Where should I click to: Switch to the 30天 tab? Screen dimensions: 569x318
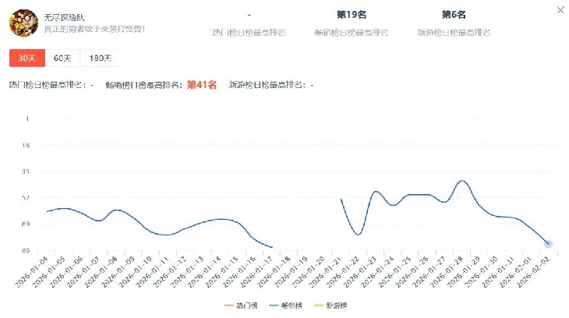[26, 58]
